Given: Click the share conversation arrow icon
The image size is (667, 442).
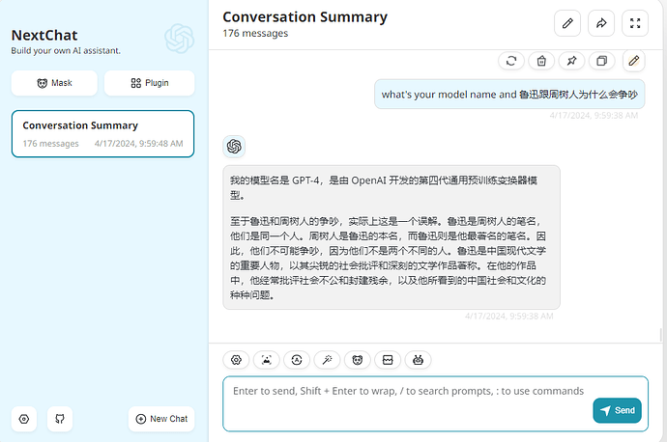Looking at the screenshot, I should point(601,23).
